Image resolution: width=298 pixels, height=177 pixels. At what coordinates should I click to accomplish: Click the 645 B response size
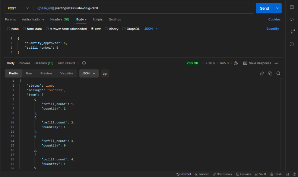[224, 63]
